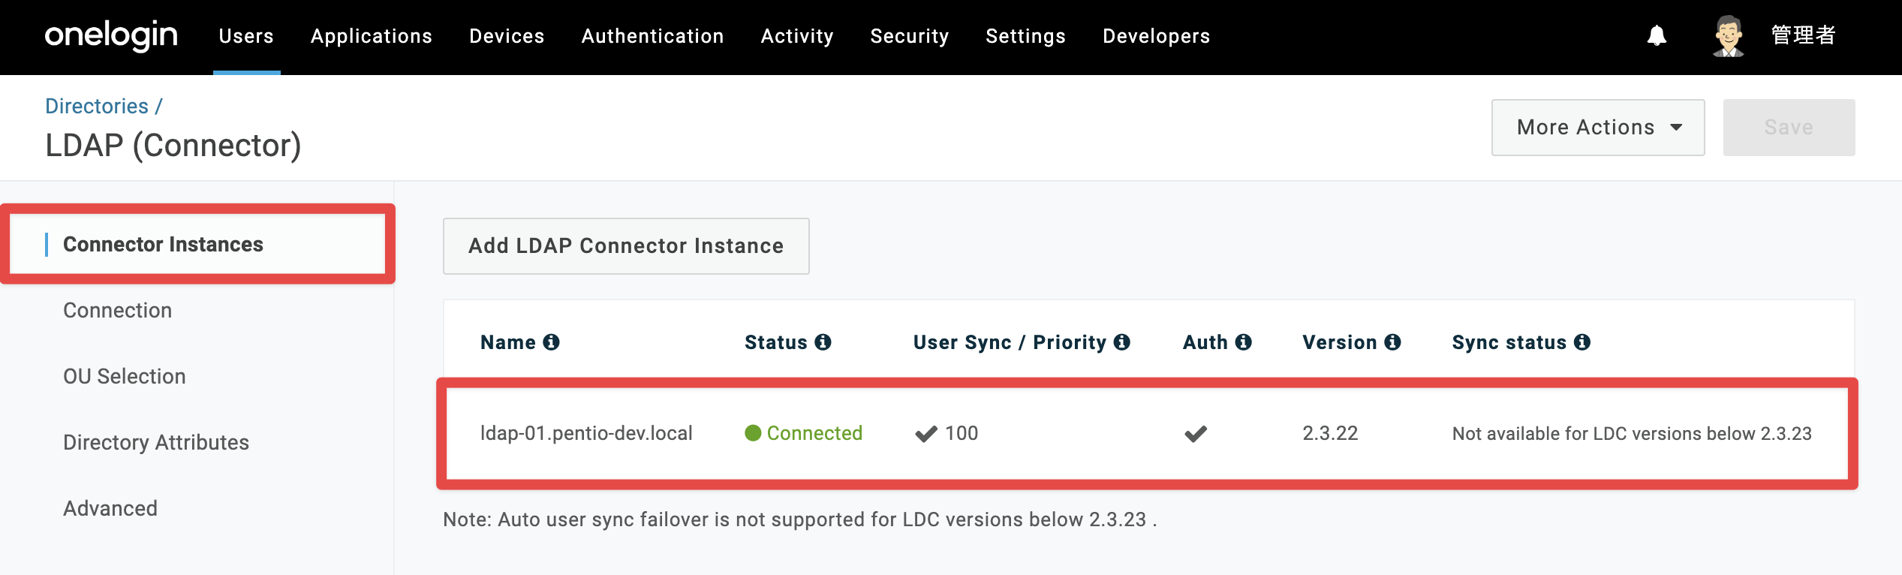Click the Status column header
This screenshot has width=1902, height=575.
pos(776,342)
